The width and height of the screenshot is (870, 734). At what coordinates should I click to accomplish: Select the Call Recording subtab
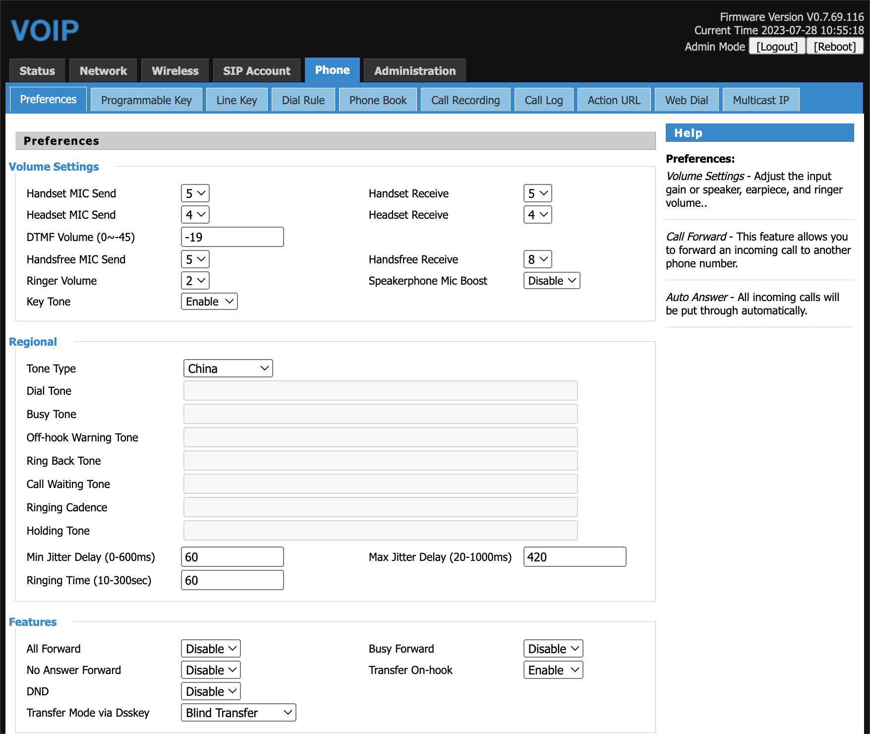465,100
